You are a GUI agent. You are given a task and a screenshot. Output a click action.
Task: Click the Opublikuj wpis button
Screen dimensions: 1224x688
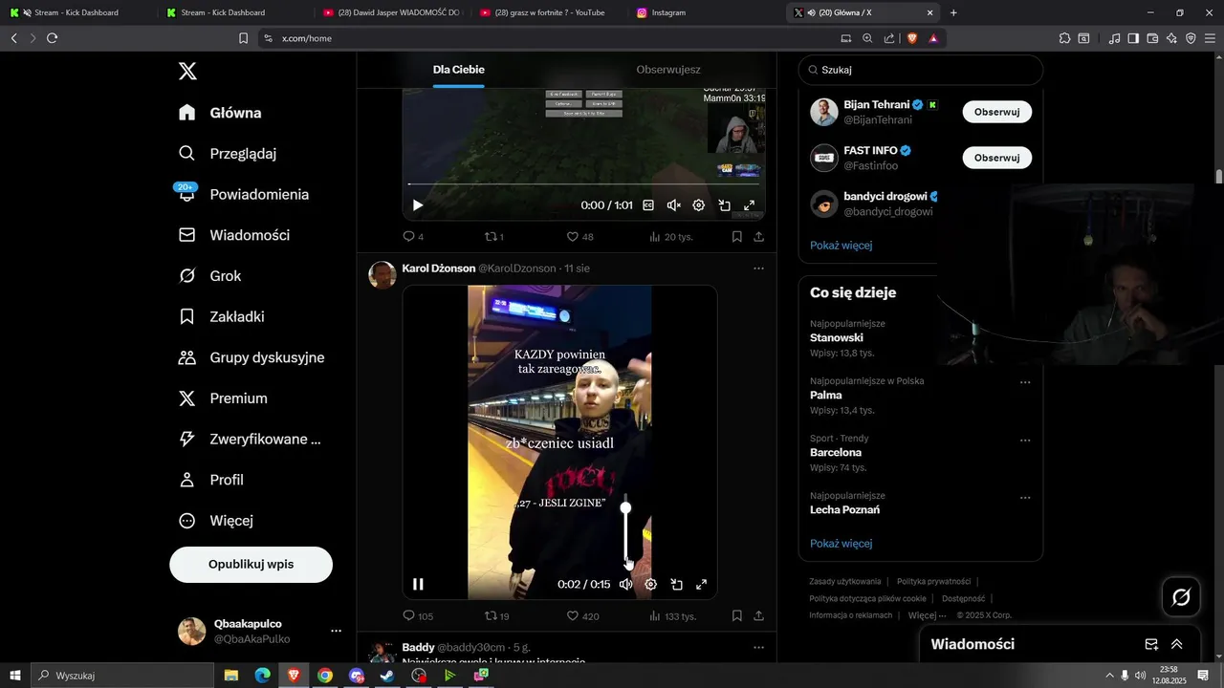[251, 564]
